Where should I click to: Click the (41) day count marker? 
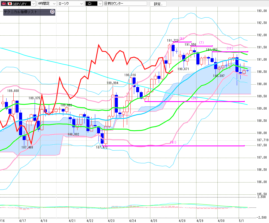pyautogui.click(x=173, y=142)
